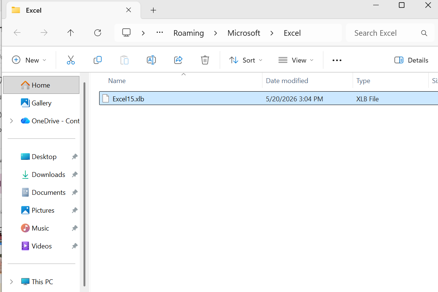Refresh the Excel folder view
438x292 pixels.
[98, 33]
